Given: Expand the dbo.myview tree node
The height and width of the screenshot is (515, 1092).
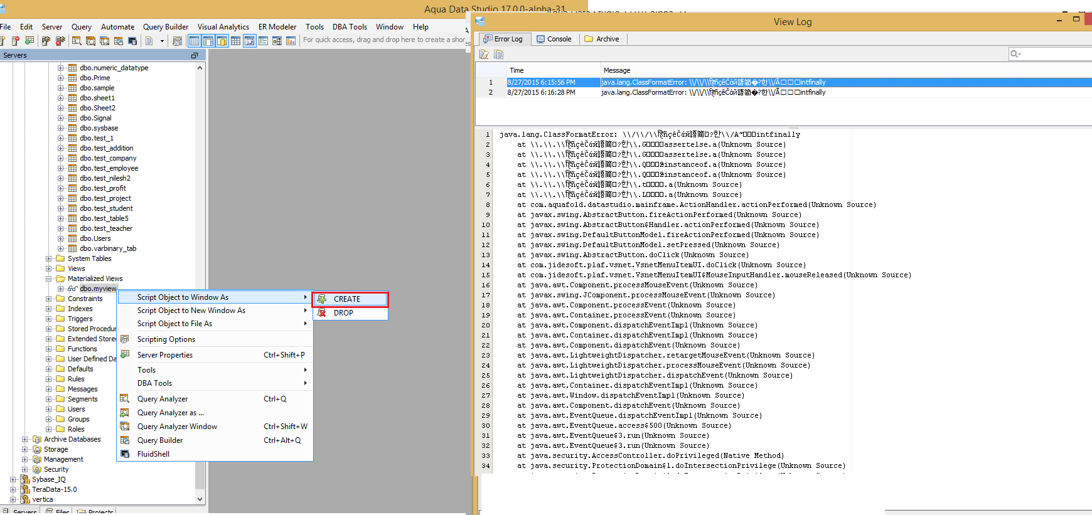Looking at the screenshot, I should click(61, 289).
